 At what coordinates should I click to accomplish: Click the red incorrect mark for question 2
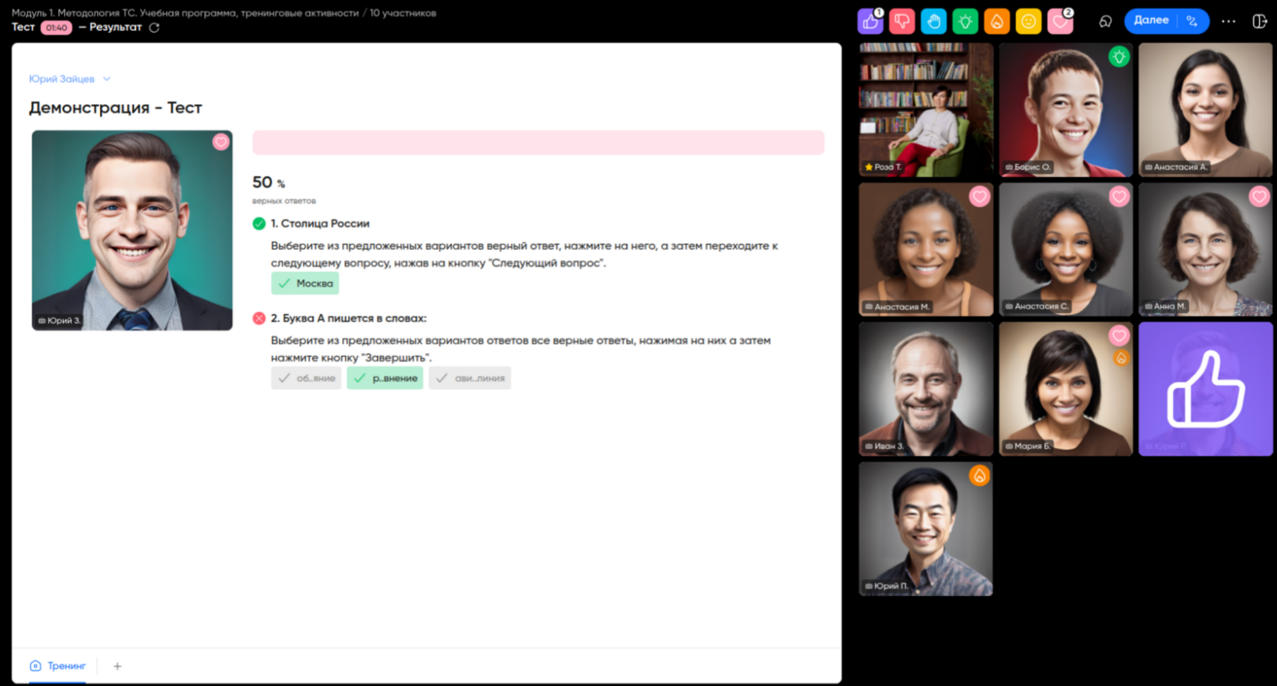(259, 318)
